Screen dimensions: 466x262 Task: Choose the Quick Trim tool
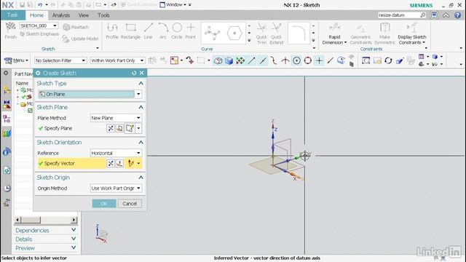point(261,33)
